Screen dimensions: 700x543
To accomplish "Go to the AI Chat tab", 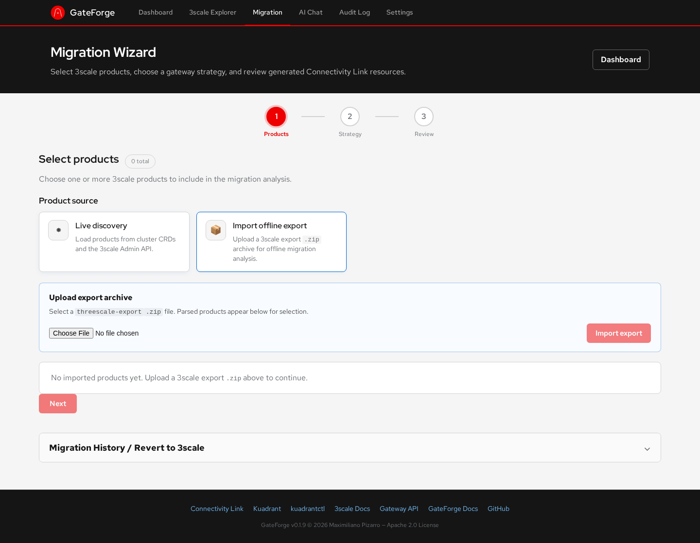I will click(x=311, y=13).
